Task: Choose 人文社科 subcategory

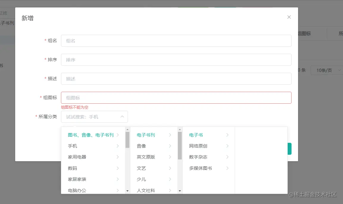Action: point(146,190)
